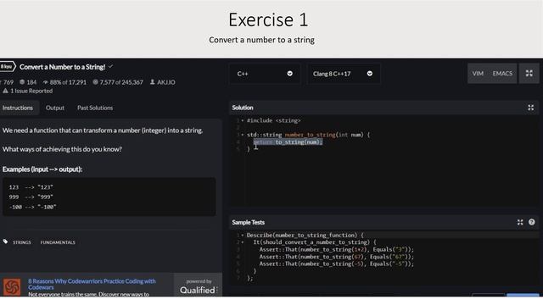Click the Examples (input --> output) heading
This screenshot has width=543, height=305.
tap(42, 169)
